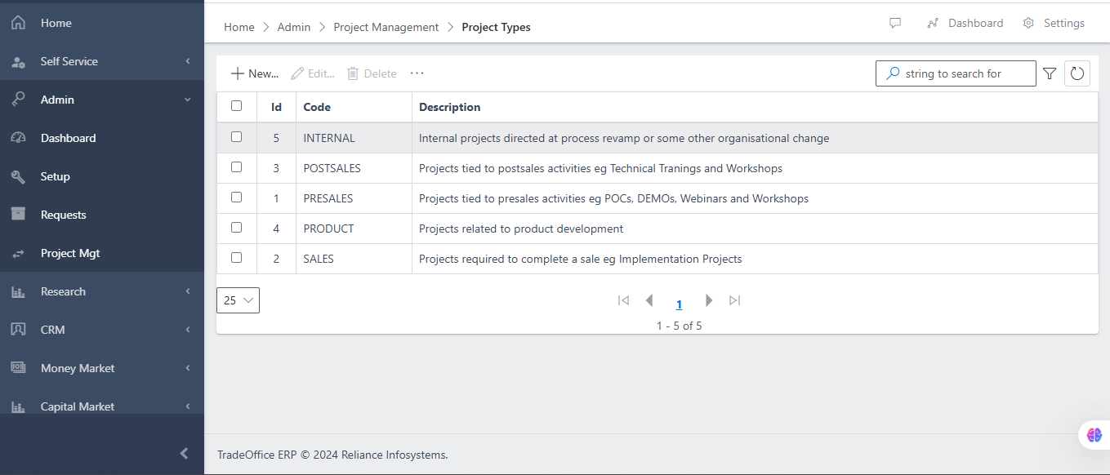This screenshot has width=1110, height=475.
Task: Click the Setup wrench icon in the sidebar
Action: pos(18,176)
